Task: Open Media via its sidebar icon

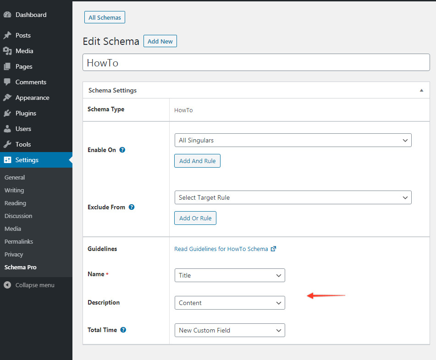Action: pos(7,51)
